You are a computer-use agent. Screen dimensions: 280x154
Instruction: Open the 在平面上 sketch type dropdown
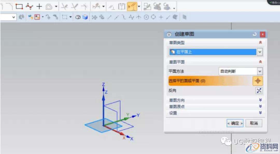point(260,52)
